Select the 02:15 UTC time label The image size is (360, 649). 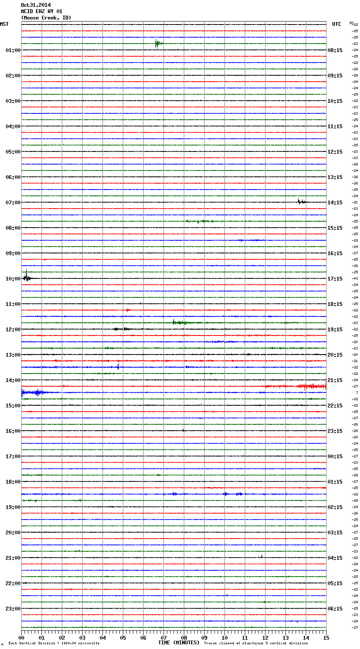[335, 507]
